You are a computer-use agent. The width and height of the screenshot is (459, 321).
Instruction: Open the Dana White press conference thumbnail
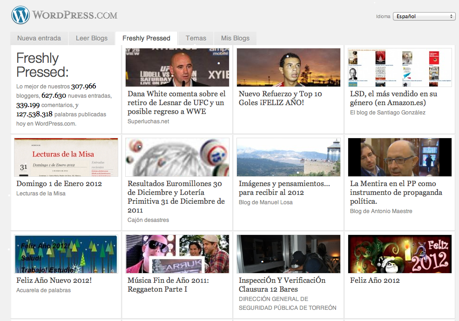(x=177, y=67)
